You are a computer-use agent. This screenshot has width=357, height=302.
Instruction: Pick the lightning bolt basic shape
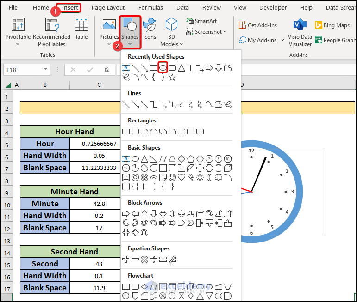(191, 177)
